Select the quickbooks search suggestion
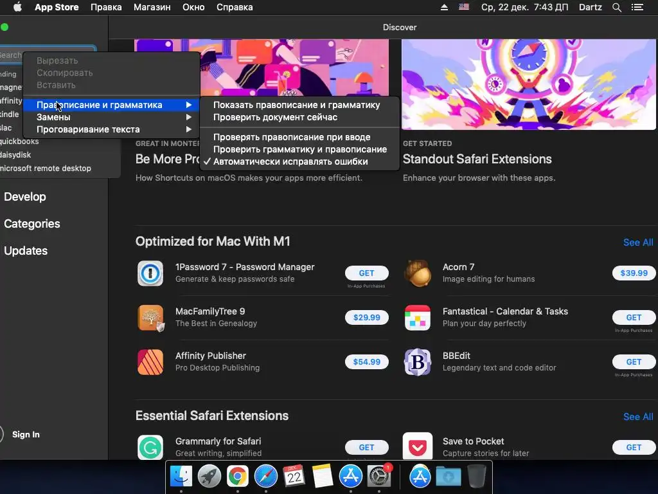The height and width of the screenshot is (494, 658). pos(19,142)
